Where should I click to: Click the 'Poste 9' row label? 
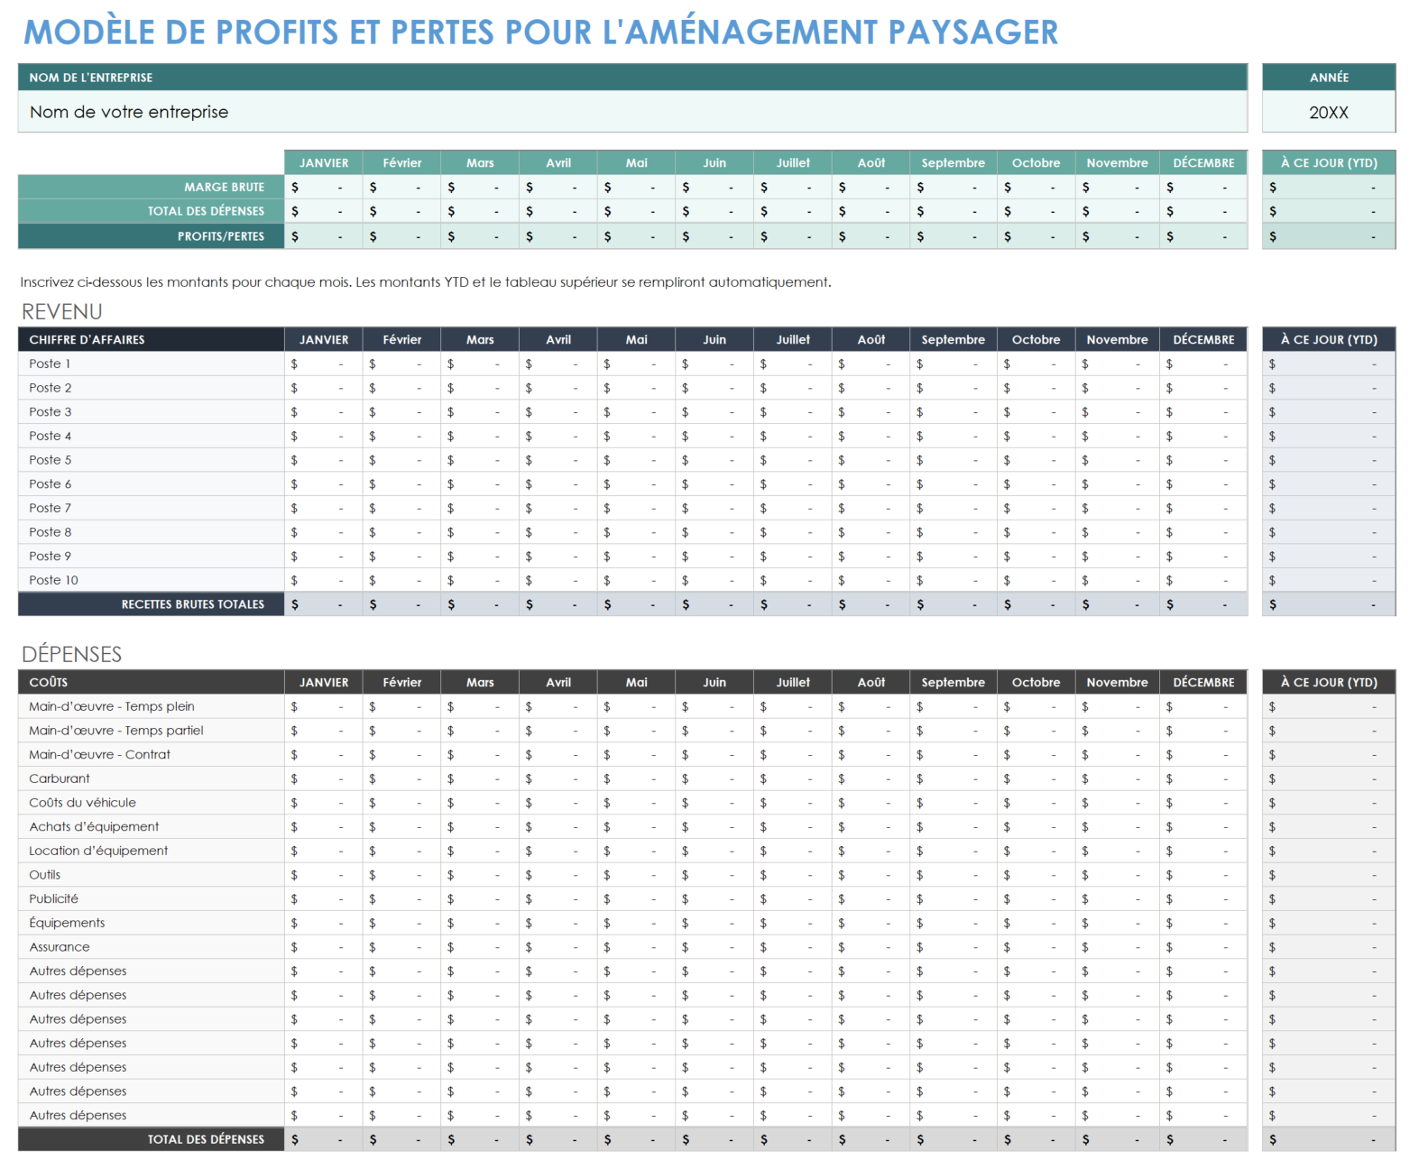click(51, 556)
